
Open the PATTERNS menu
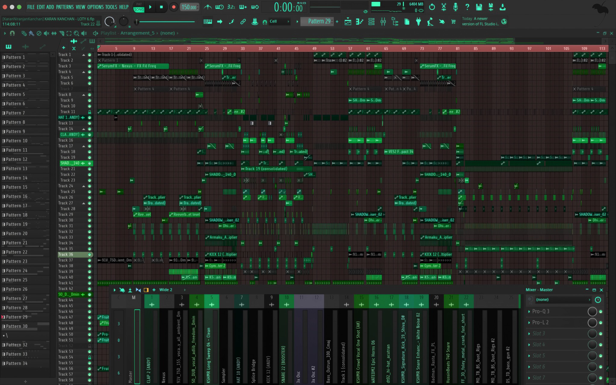point(65,7)
